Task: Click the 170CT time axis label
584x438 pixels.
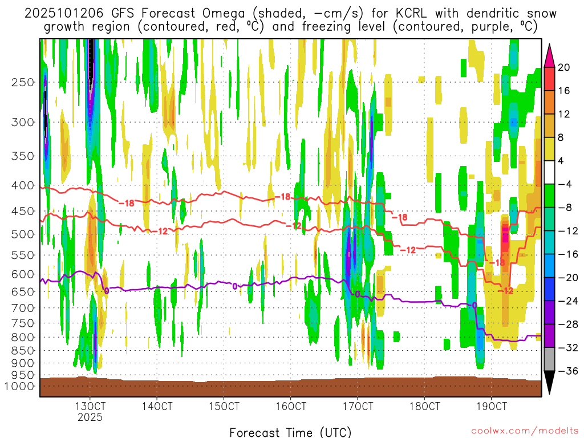Action: click(358, 406)
